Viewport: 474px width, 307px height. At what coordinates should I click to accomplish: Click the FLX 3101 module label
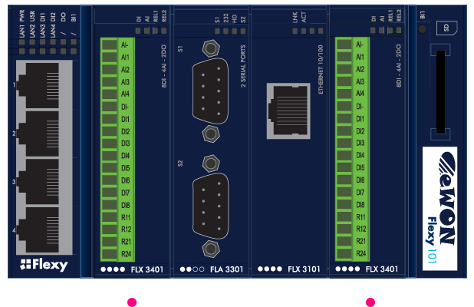coord(304,269)
